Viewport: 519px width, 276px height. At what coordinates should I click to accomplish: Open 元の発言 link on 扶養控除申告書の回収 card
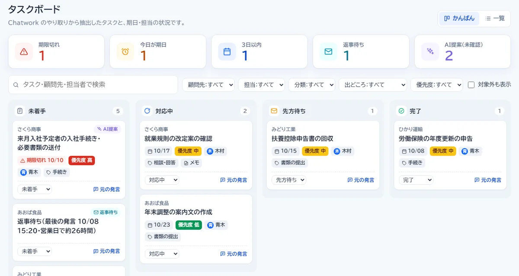[x=361, y=180]
